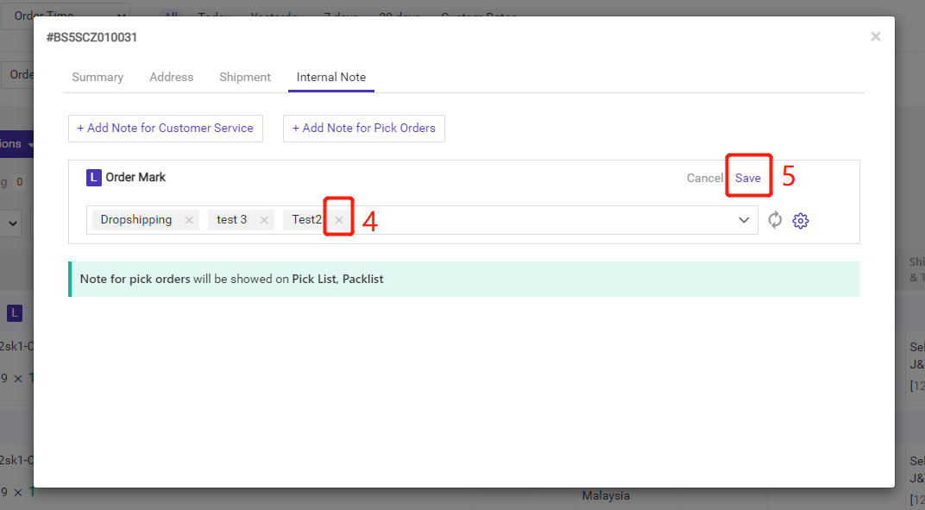The height and width of the screenshot is (510, 925).
Task: Go to the Shipment tab
Action: click(x=245, y=78)
